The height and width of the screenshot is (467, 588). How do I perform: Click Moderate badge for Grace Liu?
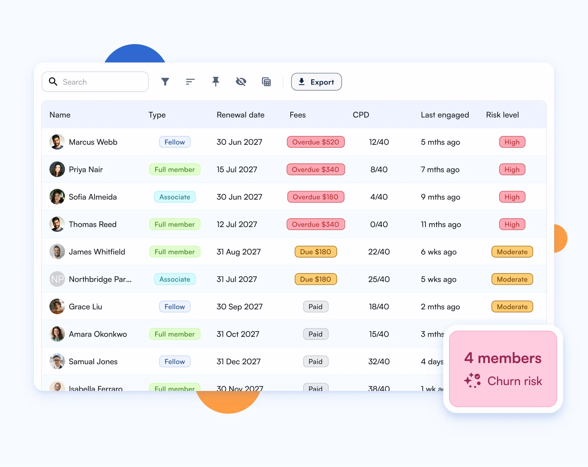512,306
